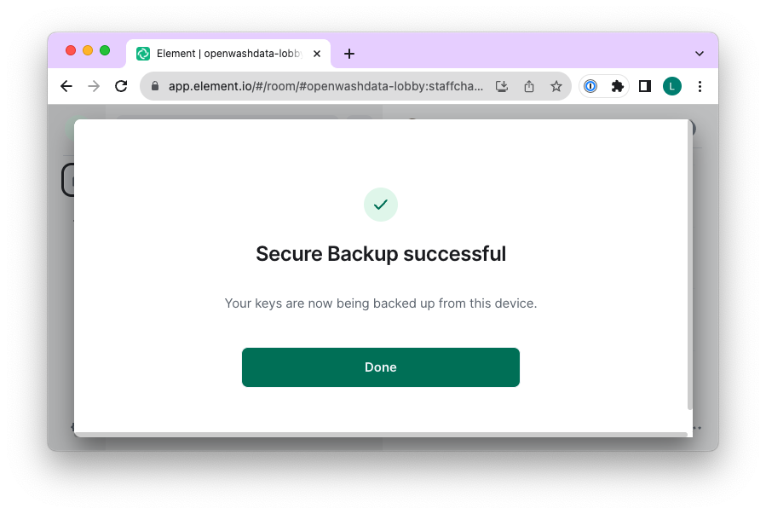Open the 1Password extension

590,86
